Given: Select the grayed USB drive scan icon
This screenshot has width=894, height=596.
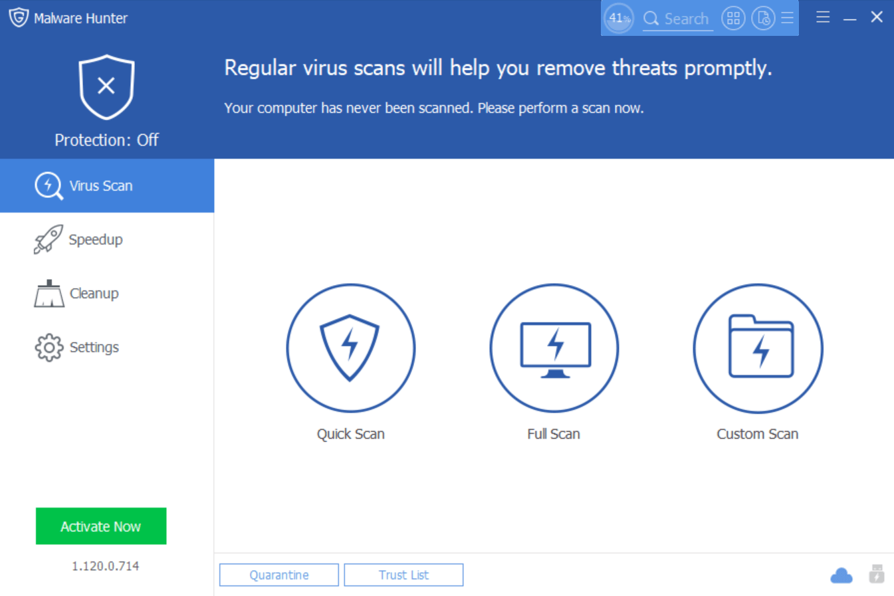Looking at the screenshot, I should (875, 575).
